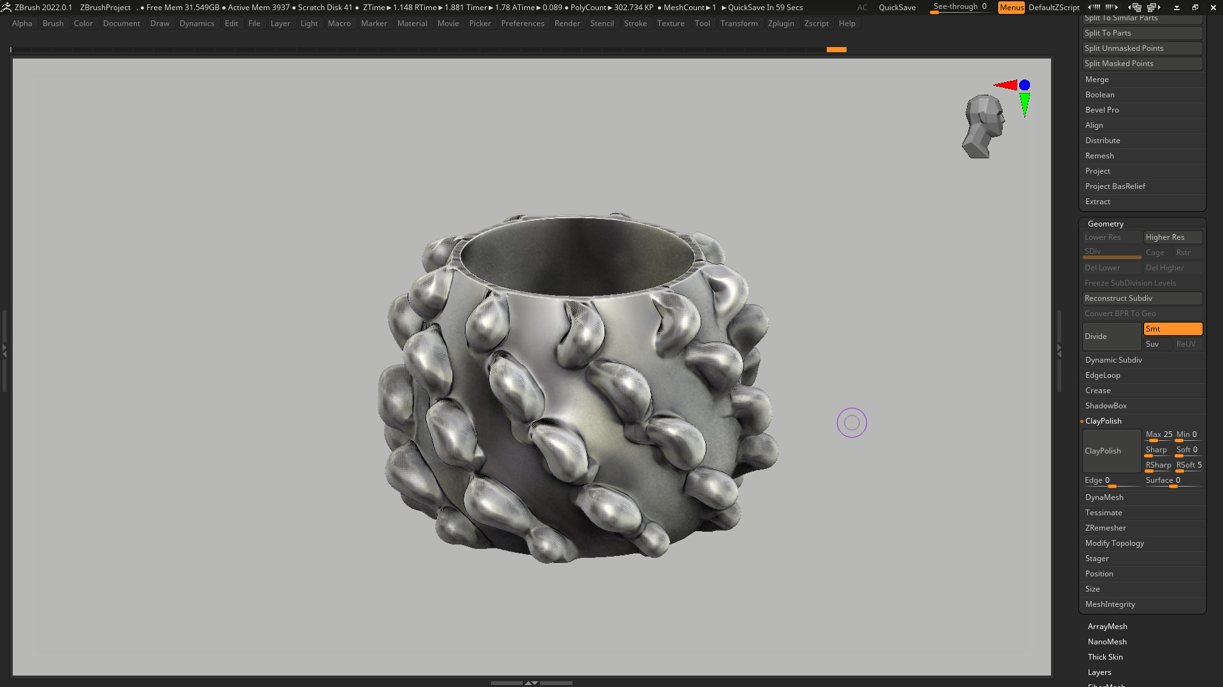Click the orange timeline marker above canvas

coord(836,50)
